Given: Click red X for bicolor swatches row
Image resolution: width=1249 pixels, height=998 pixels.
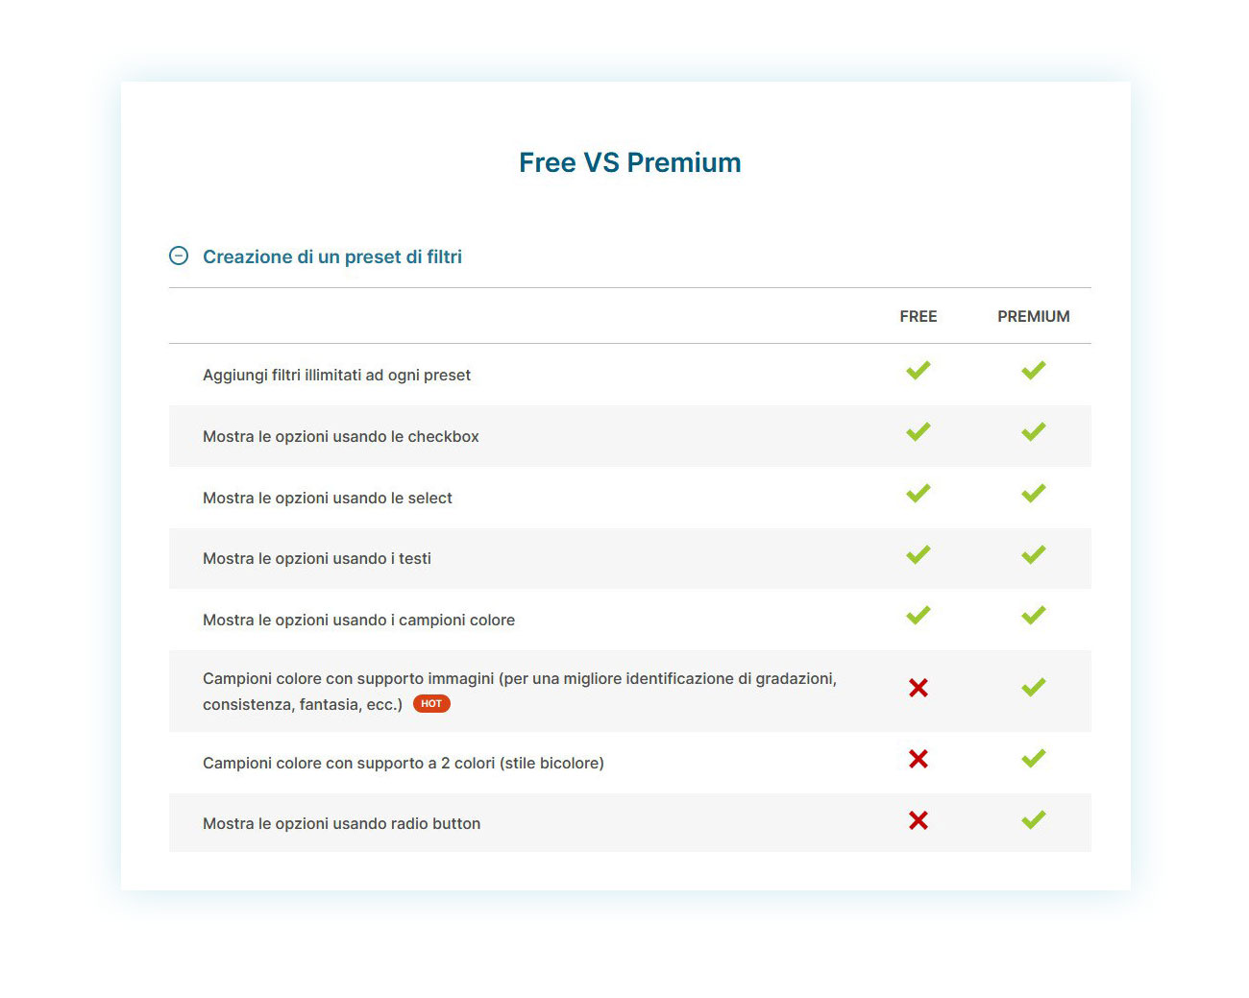Looking at the screenshot, I should pos(918,760).
